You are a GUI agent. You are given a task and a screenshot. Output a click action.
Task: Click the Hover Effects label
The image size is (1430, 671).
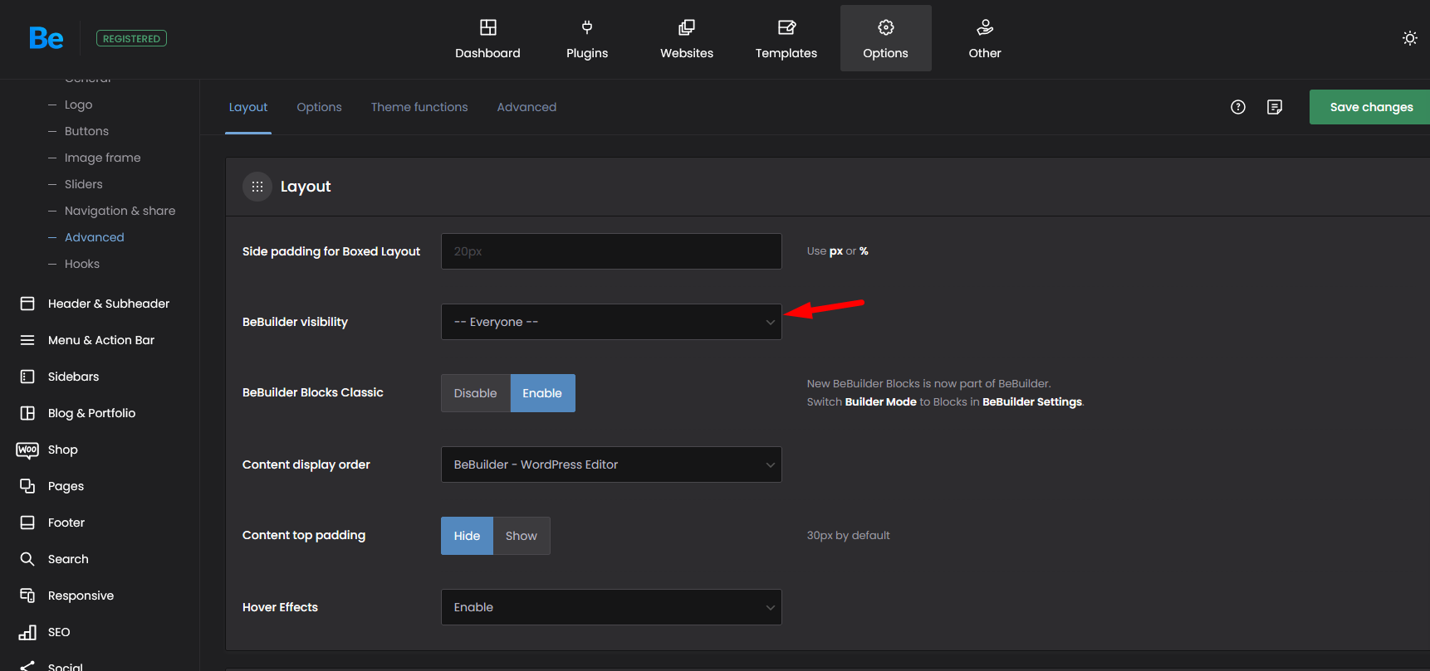(x=280, y=607)
